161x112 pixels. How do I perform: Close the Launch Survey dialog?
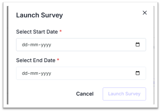pyautogui.click(x=145, y=13)
